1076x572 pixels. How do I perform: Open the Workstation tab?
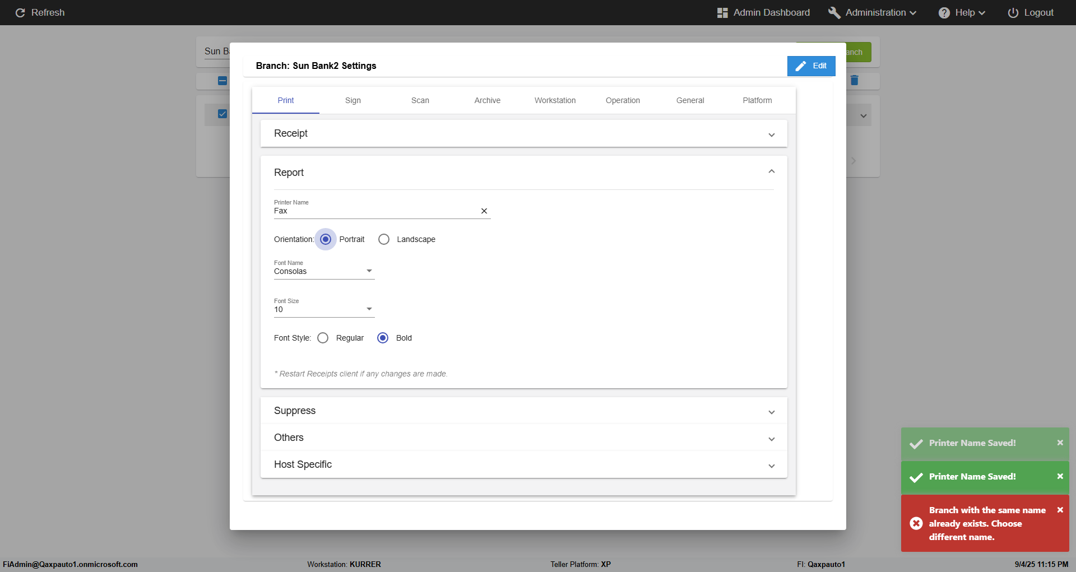[x=555, y=100]
